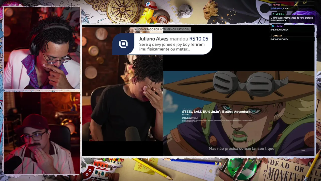Click the subtitle 'Mas não precisa consertar seu tique.'

pyautogui.click(x=242, y=149)
